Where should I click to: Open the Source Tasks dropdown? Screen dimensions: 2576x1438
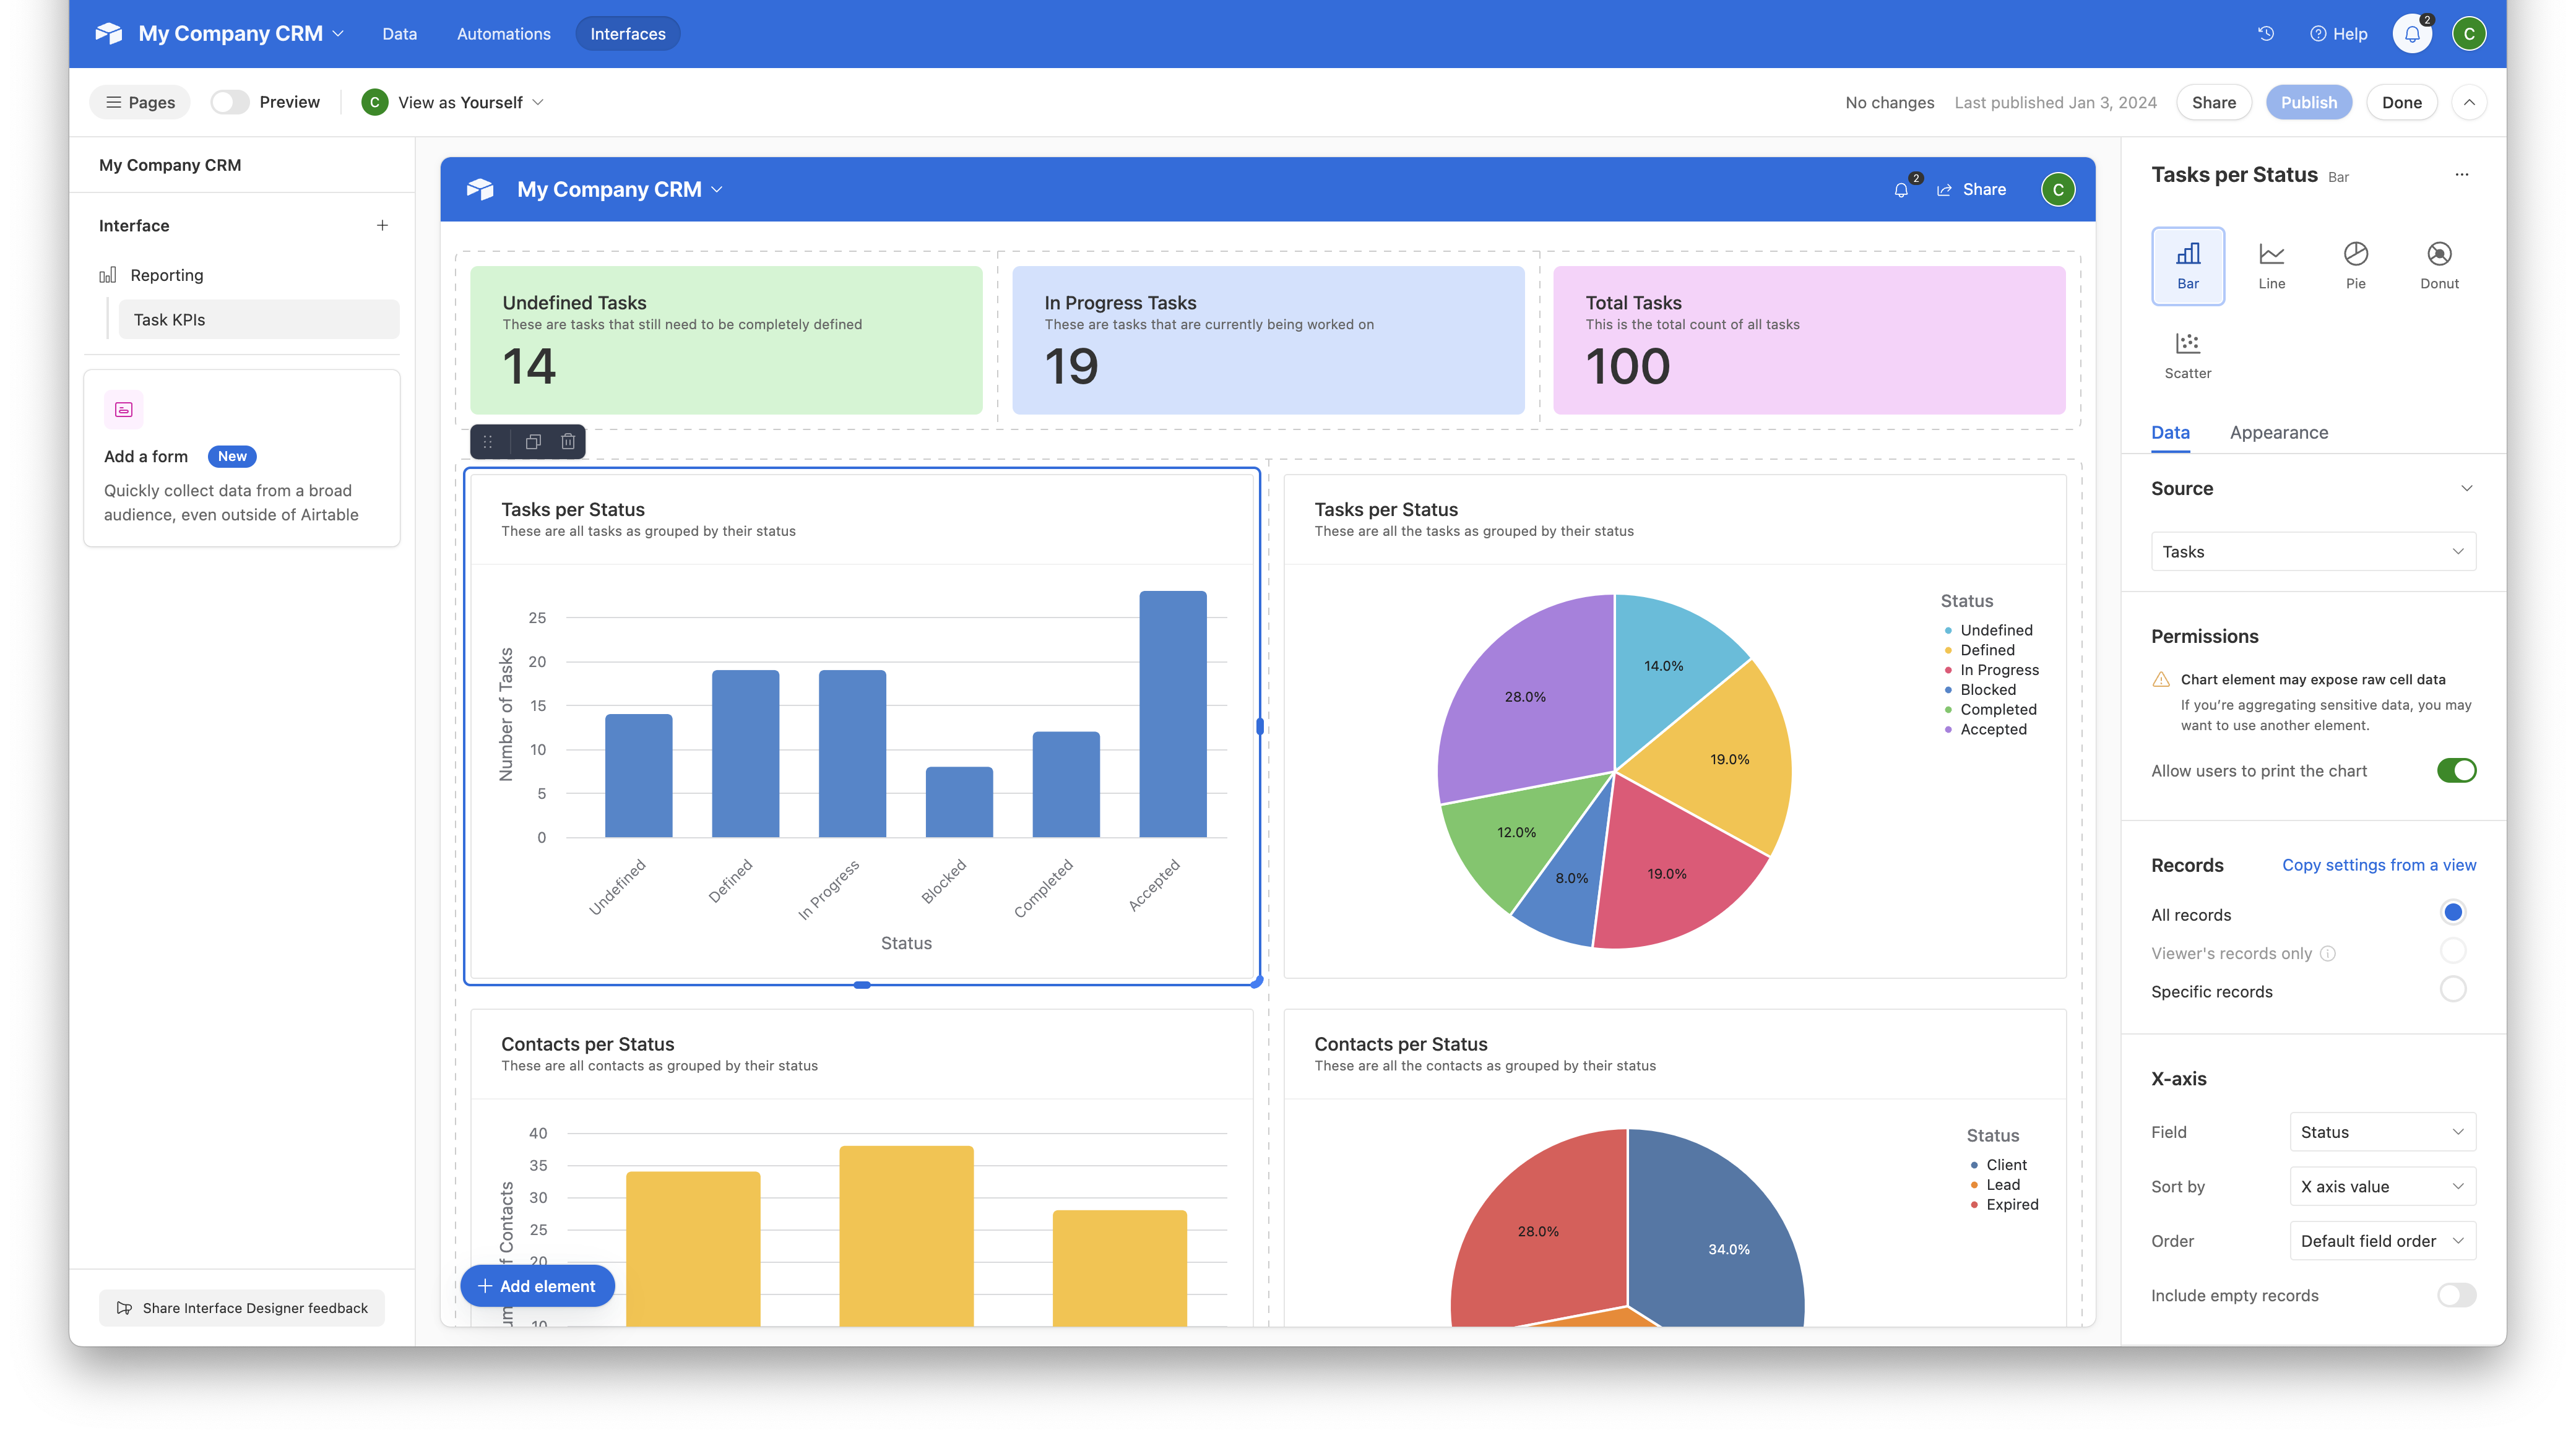tap(2313, 551)
